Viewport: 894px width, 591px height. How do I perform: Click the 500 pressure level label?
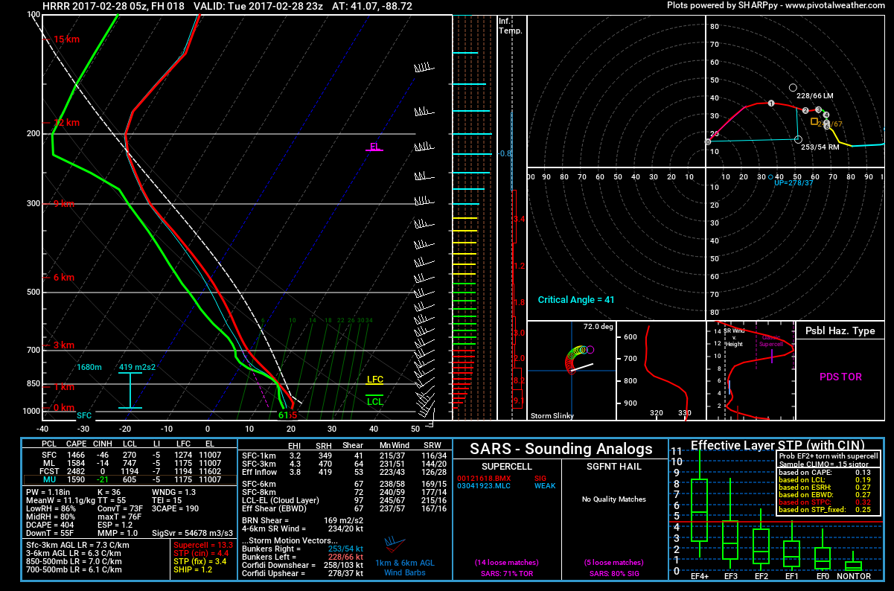coord(33,293)
